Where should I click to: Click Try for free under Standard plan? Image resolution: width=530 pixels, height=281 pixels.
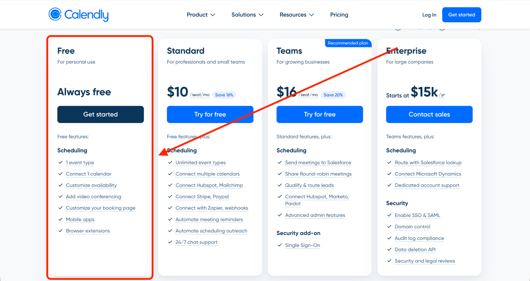(x=210, y=114)
